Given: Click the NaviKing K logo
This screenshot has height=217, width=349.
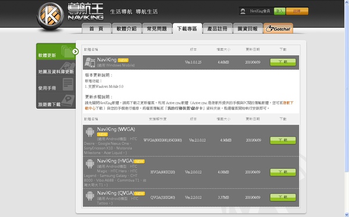Looking at the screenshot, I should [x=50, y=16].
